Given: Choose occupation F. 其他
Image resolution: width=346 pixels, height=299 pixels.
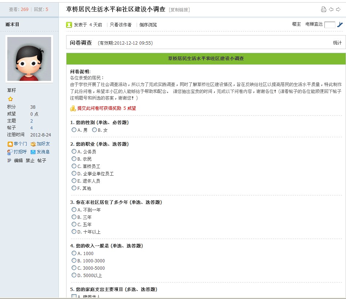Looking at the screenshot, I should click(x=74, y=188).
